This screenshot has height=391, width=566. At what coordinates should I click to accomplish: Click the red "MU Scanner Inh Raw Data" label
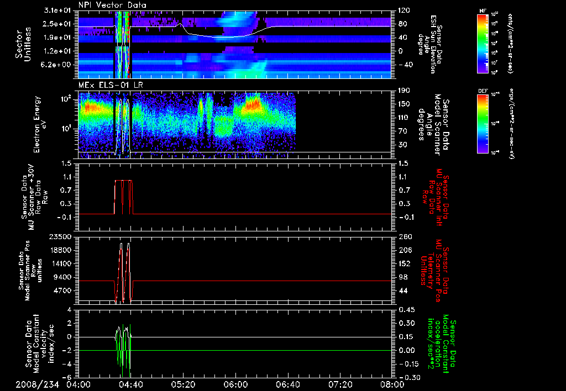434,197
